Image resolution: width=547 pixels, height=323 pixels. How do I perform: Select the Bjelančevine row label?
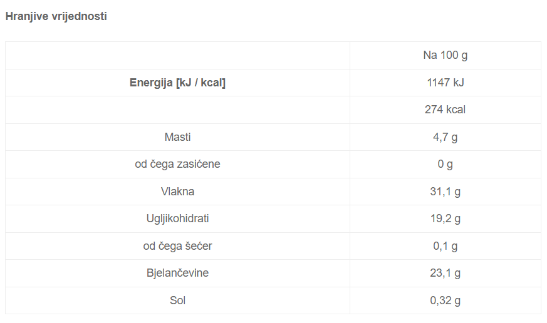coord(177,273)
